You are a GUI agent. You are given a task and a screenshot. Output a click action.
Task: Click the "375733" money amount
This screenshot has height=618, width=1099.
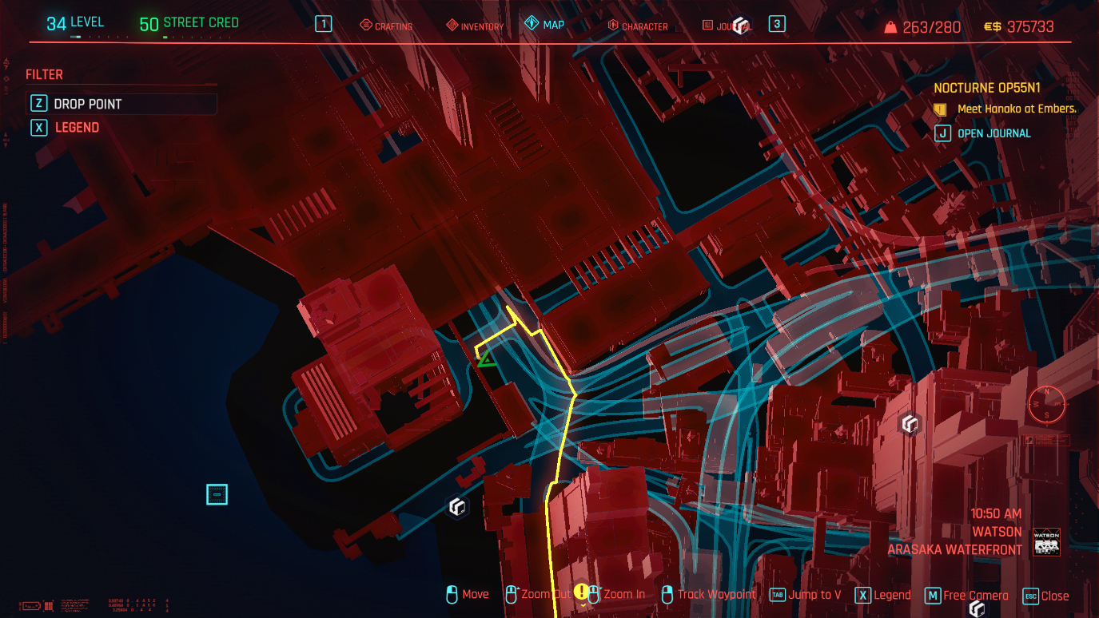1030,27
